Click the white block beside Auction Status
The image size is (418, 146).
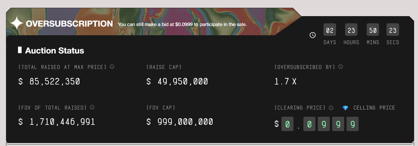20,50
